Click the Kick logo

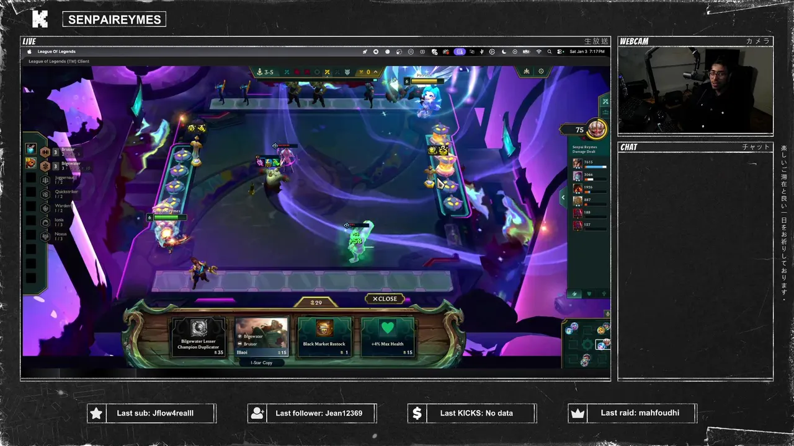[x=40, y=19]
